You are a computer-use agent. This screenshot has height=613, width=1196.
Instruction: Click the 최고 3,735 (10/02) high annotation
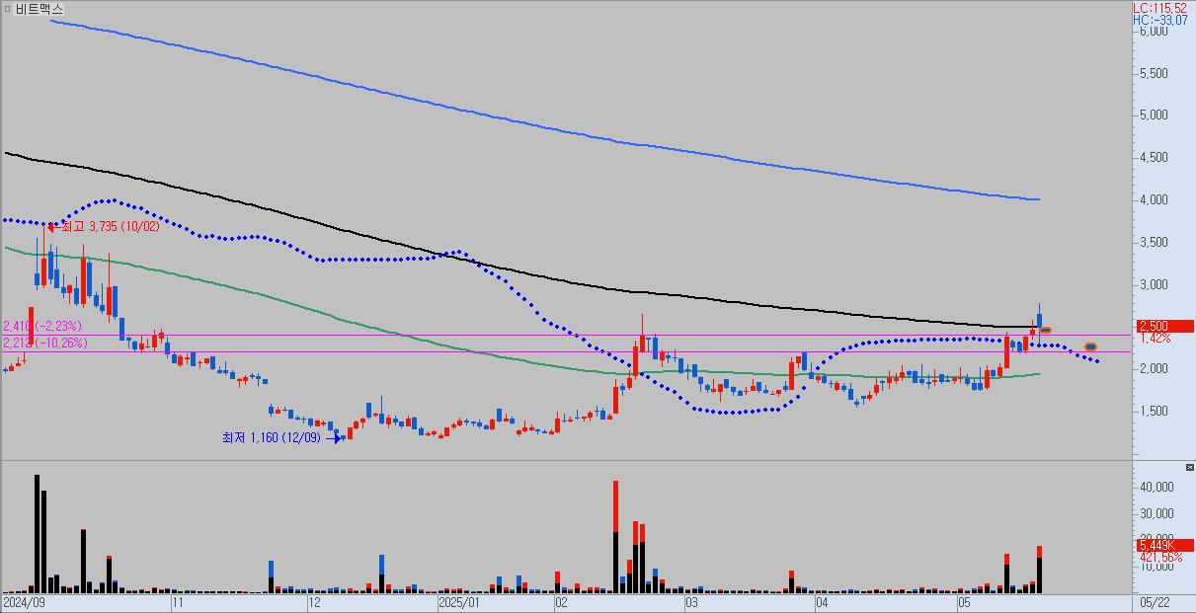coord(110,226)
